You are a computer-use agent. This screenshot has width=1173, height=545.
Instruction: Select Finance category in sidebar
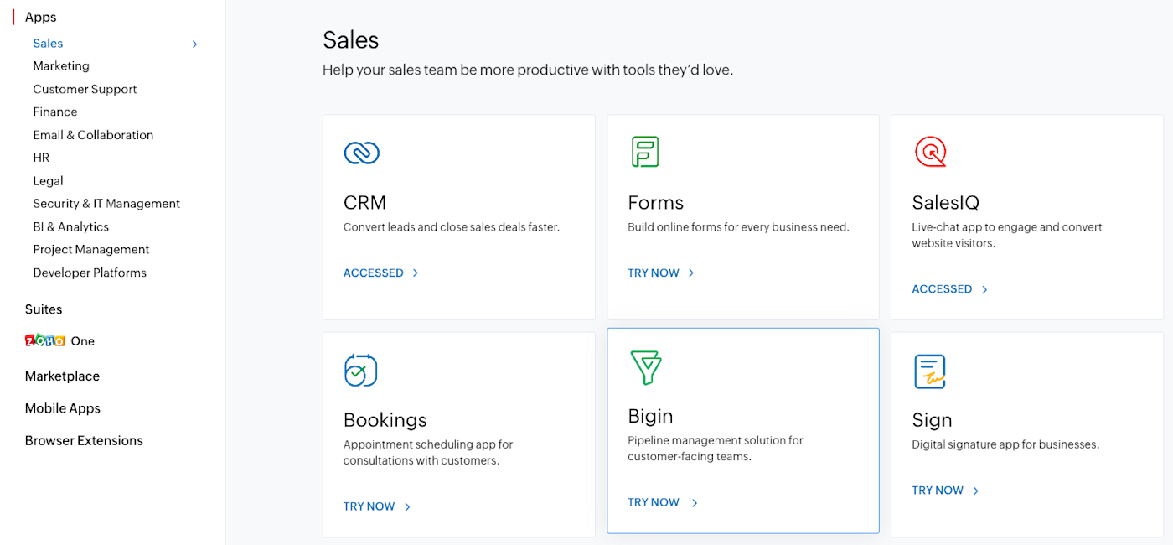click(x=55, y=112)
